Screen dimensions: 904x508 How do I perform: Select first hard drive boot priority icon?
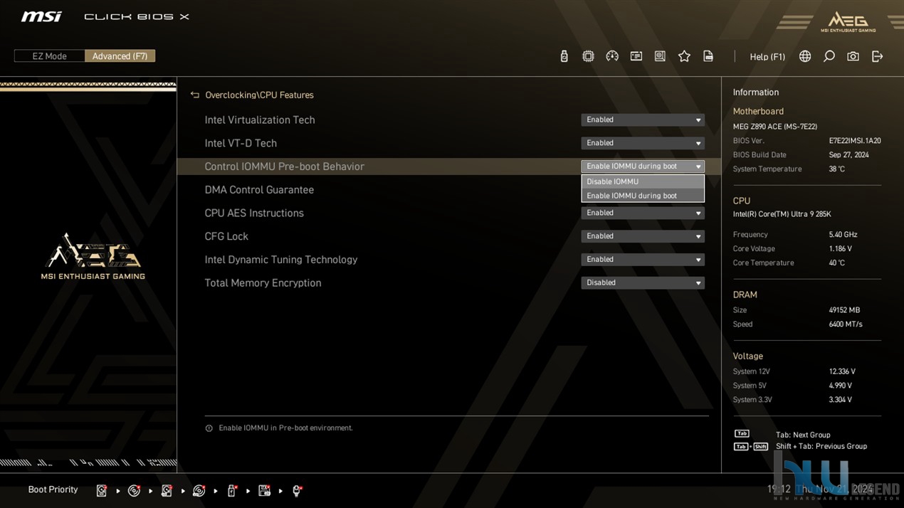coord(102,490)
